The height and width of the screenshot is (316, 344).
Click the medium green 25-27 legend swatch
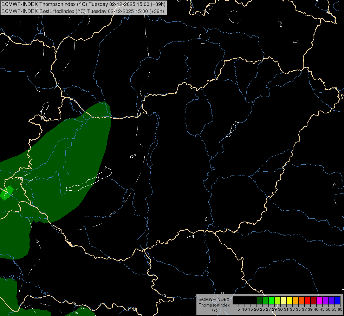point(266,300)
